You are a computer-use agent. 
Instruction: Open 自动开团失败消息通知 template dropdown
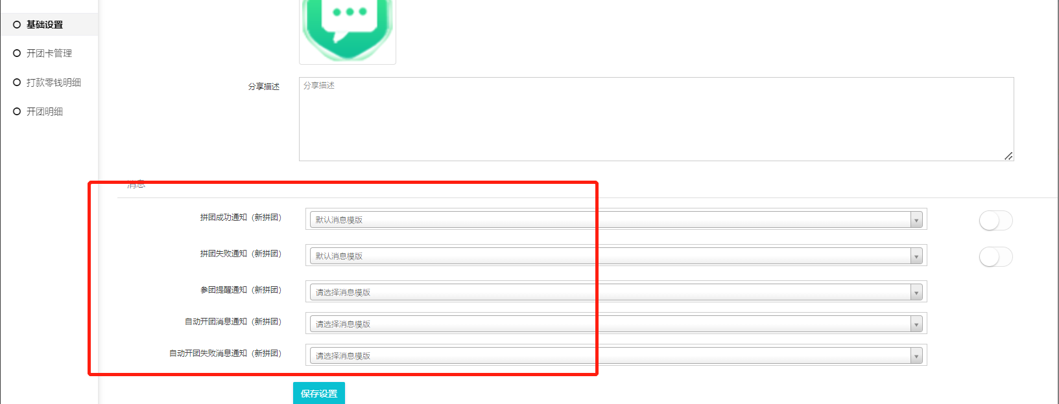[x=616, y=355]
